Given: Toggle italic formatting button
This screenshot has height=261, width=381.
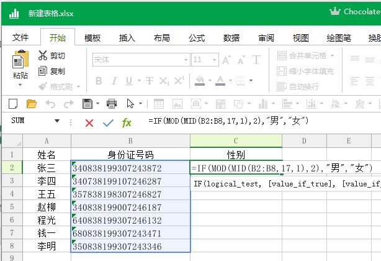Looking at the screenshot, I should coord(115,81).
